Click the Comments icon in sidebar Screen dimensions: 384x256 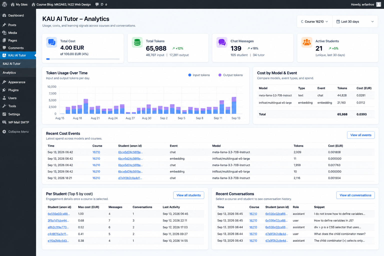pyautogui.click(x=4, y=48)
